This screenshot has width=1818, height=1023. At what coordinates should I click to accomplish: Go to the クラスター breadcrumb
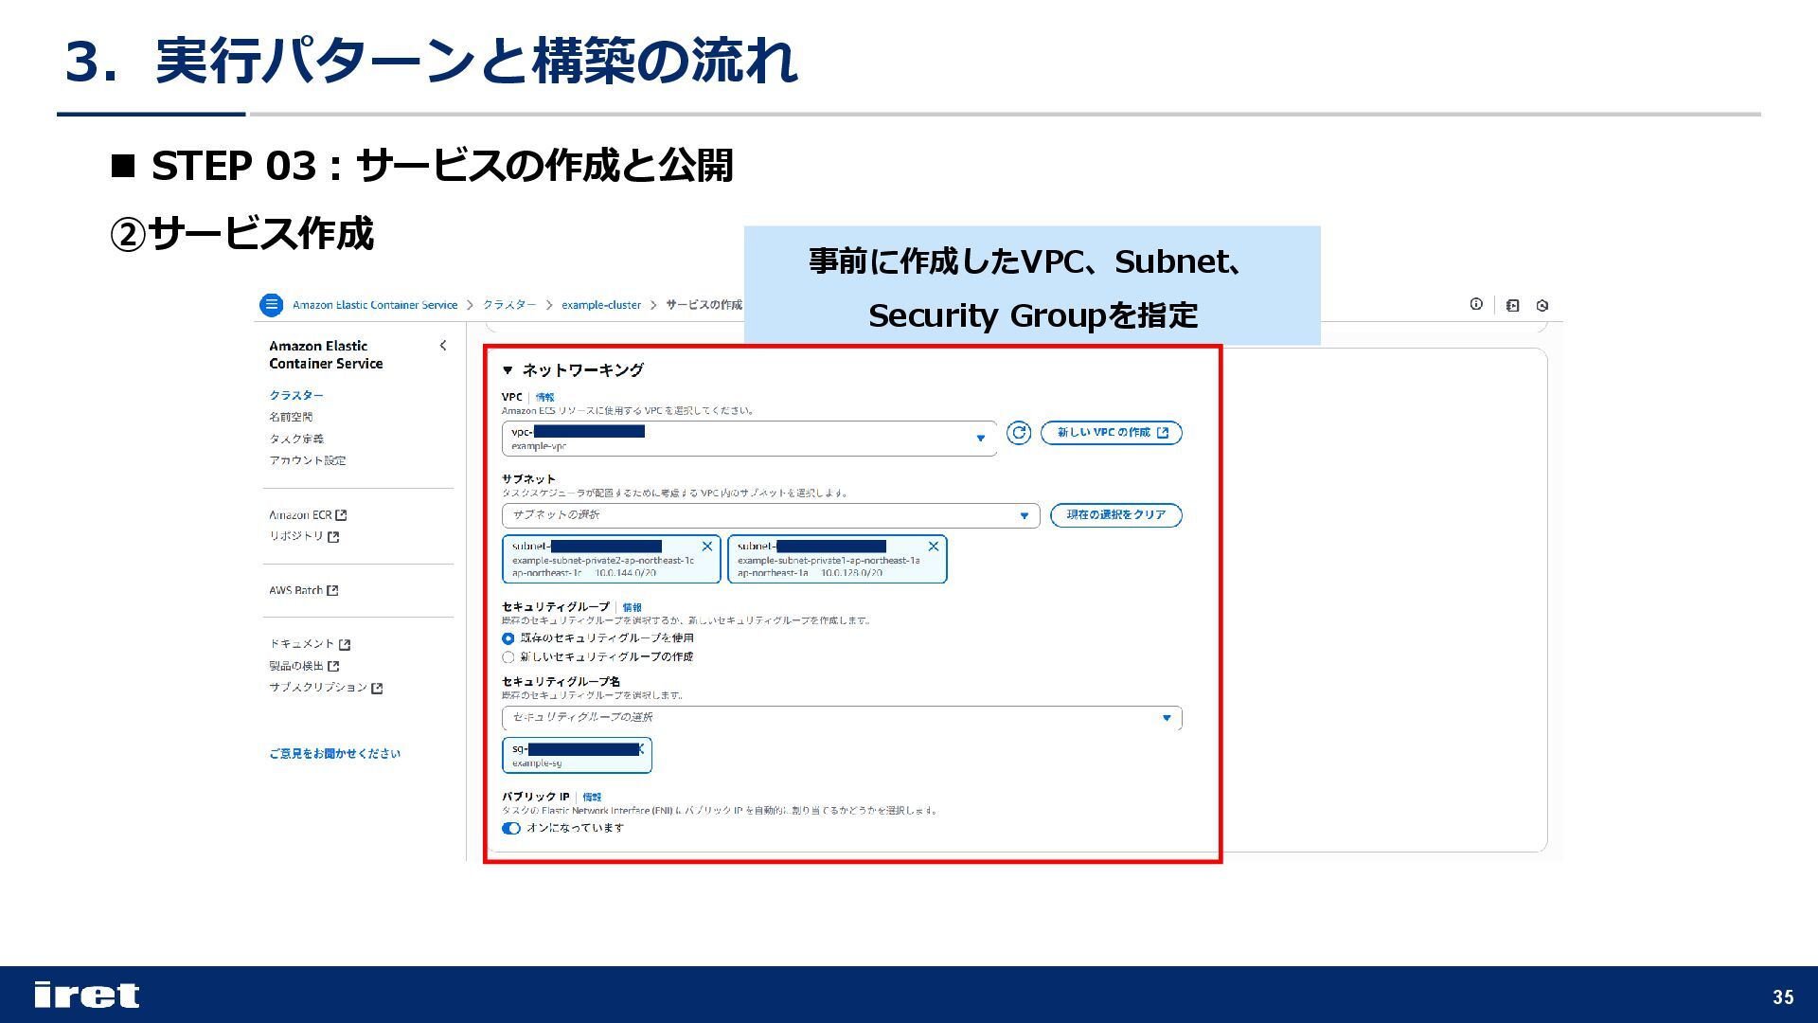[x=509, y=305]
